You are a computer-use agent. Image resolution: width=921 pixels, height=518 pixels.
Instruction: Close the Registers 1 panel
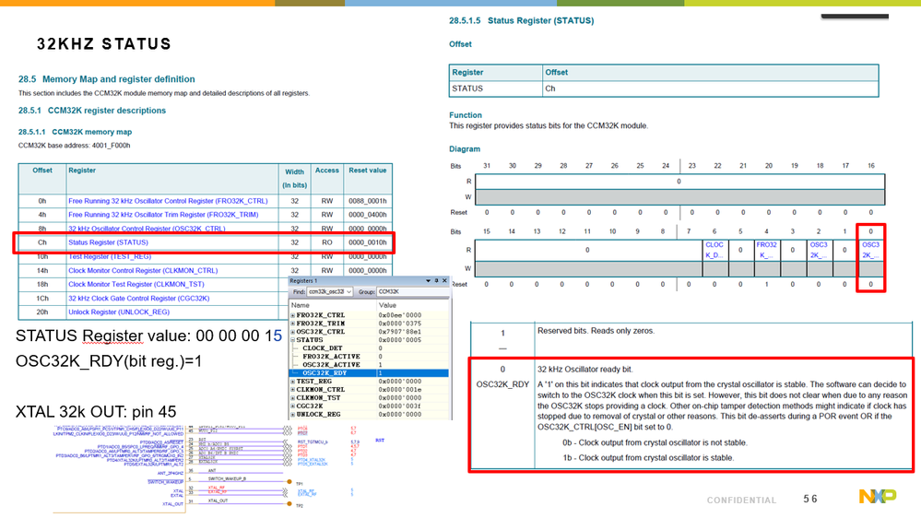(x=444, y=281)
